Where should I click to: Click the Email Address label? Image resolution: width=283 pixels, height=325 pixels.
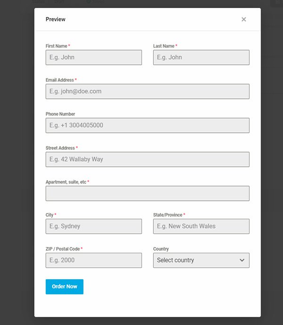pyautogui.click(x=59, y=80)
